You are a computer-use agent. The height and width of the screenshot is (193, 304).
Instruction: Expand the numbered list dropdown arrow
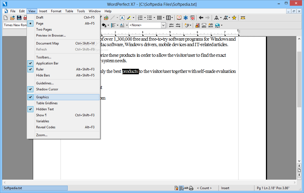(x=145, y=18)
